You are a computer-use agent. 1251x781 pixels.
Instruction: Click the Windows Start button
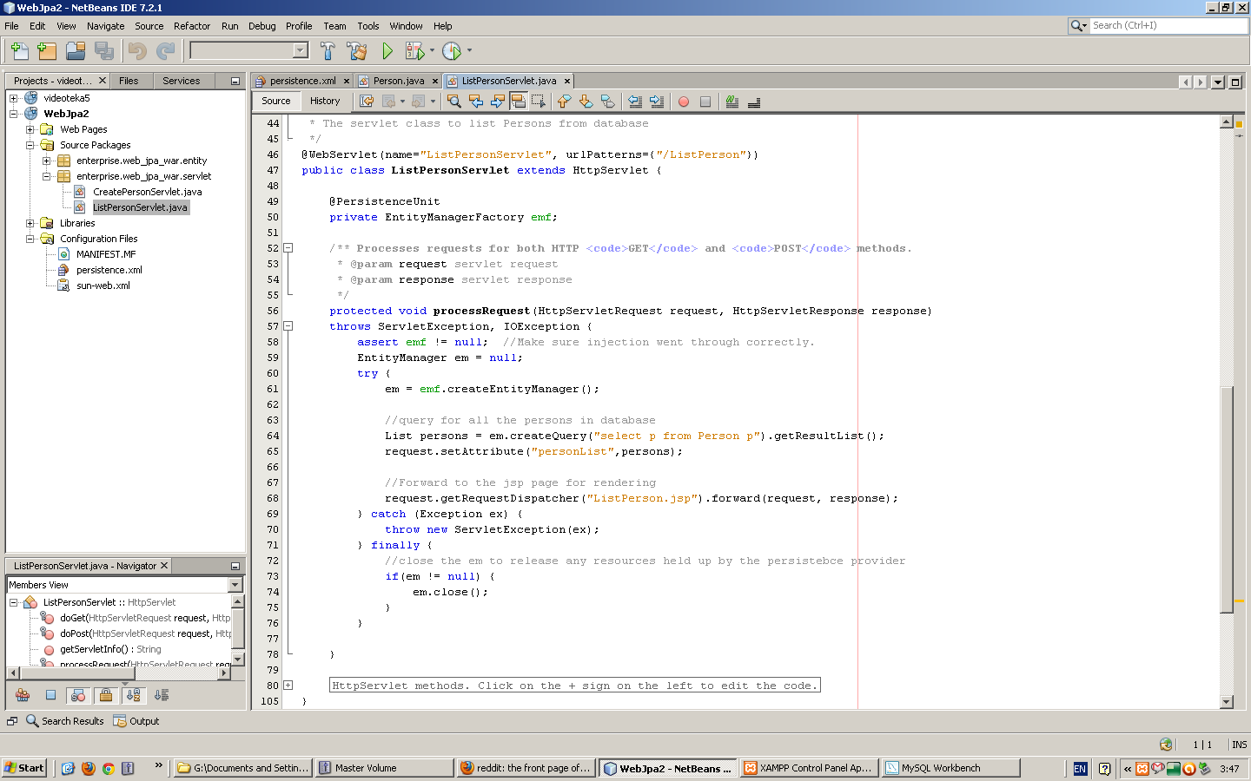[24, 768]
